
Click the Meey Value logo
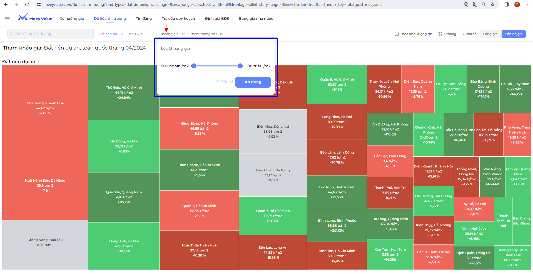pos(35,18)
